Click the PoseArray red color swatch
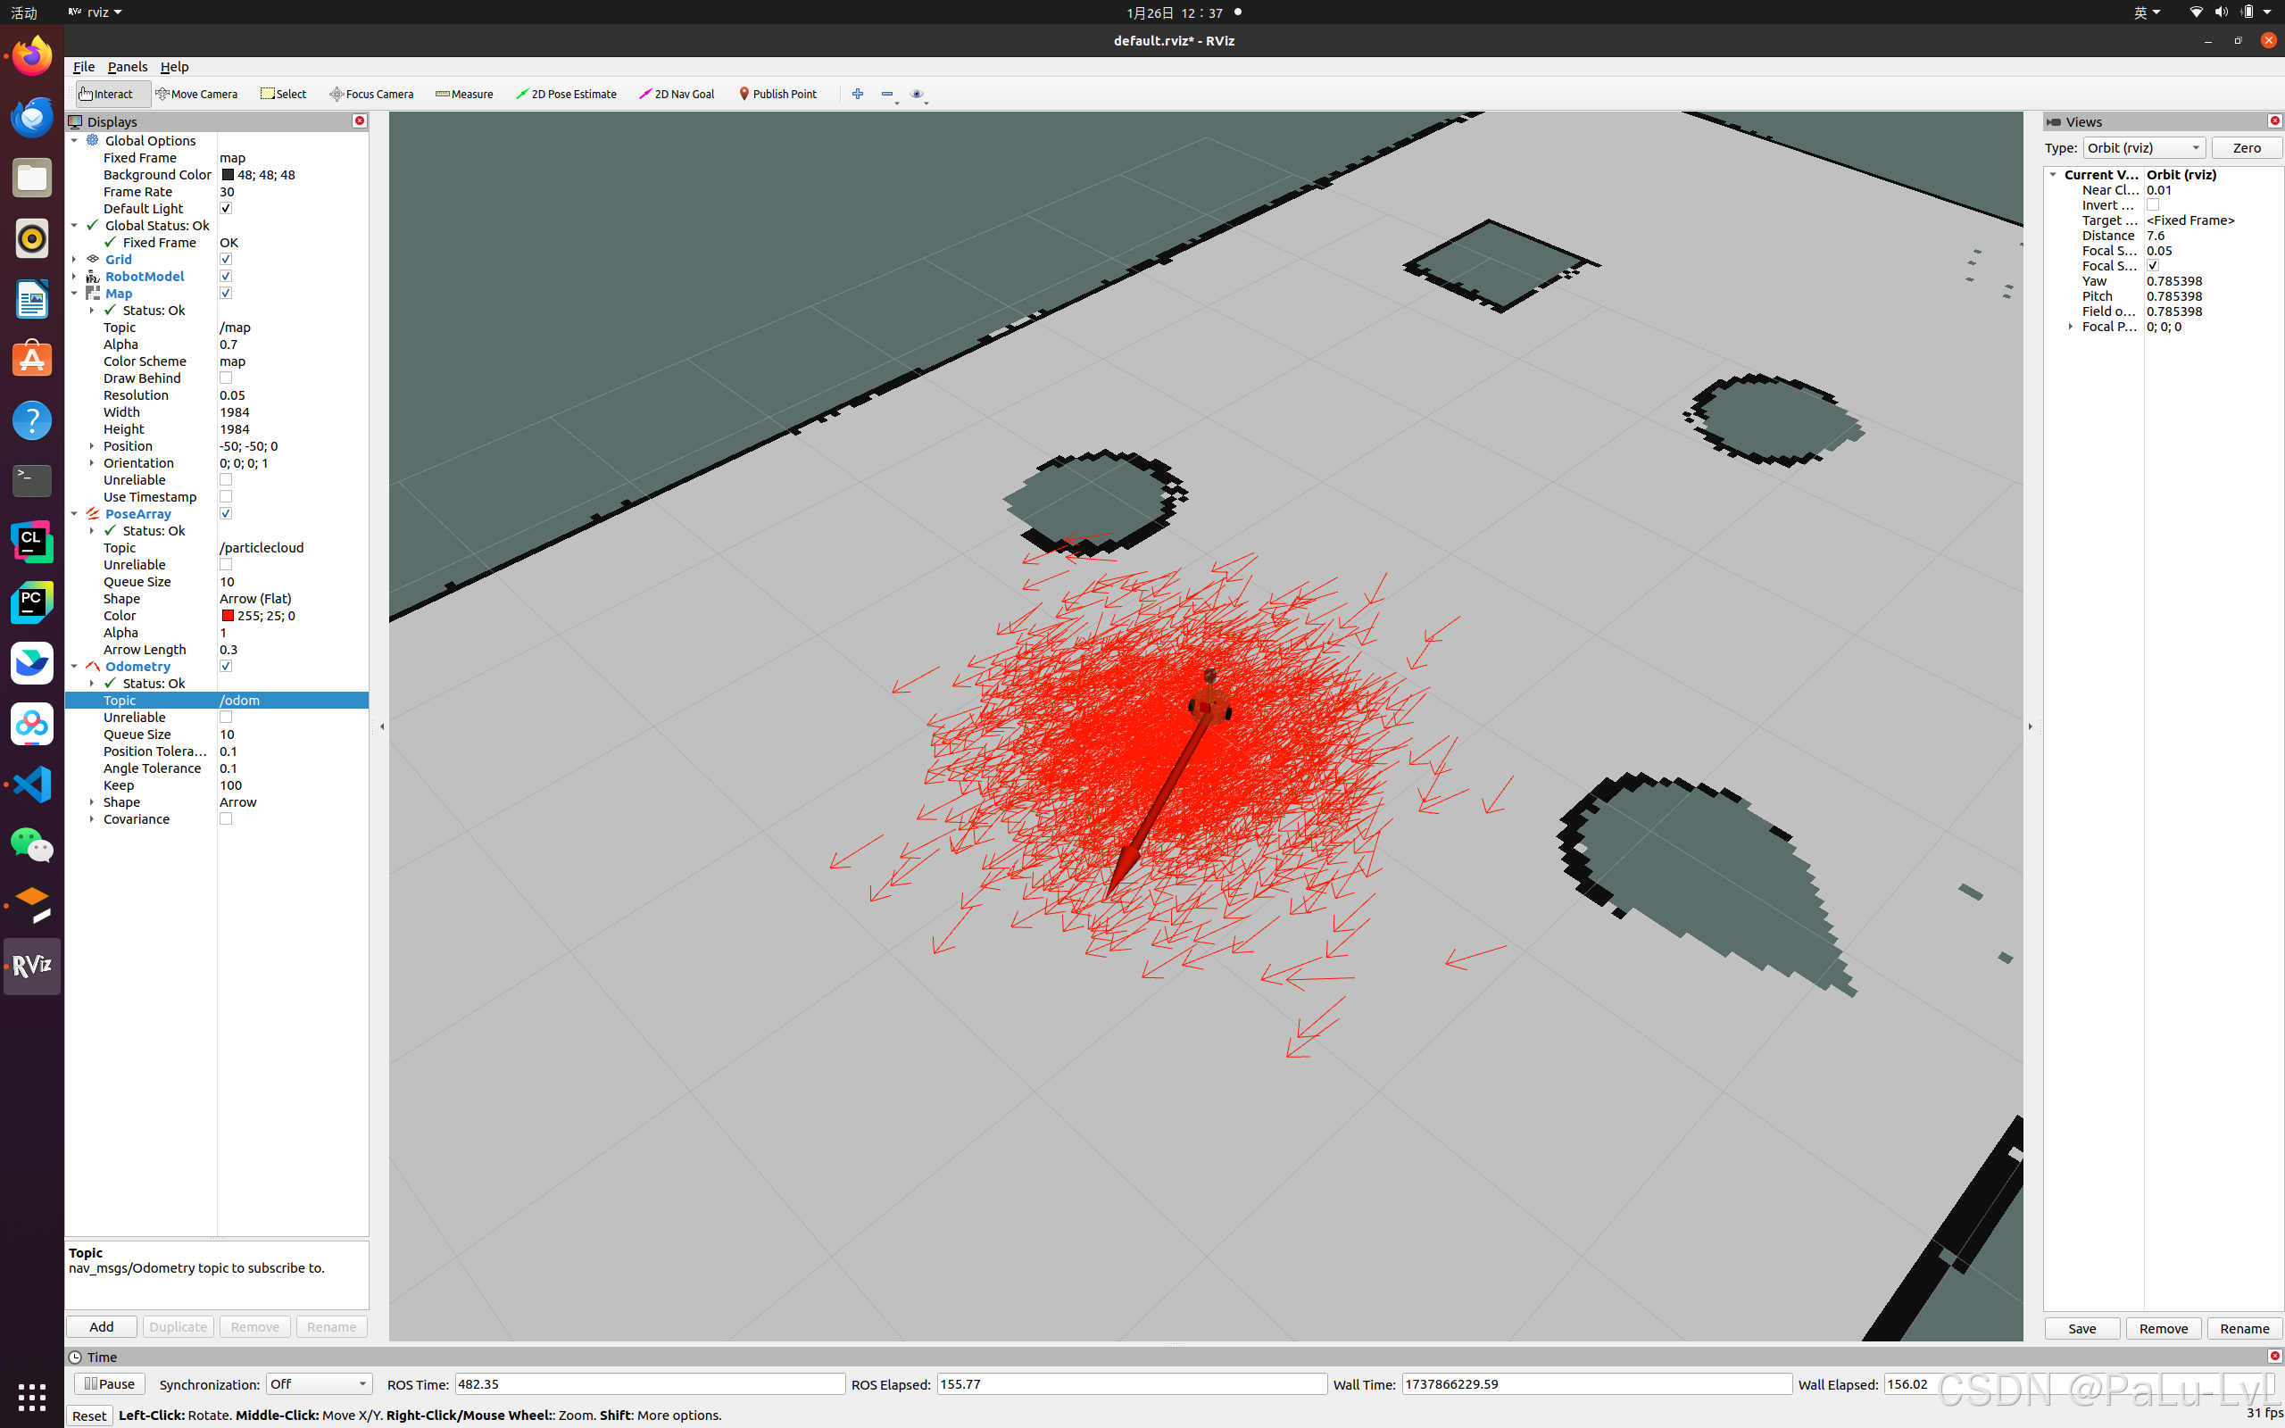 228,616
